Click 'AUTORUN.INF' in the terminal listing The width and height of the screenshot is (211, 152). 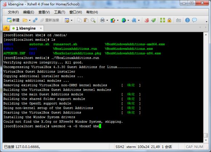[x=15, y=53]
